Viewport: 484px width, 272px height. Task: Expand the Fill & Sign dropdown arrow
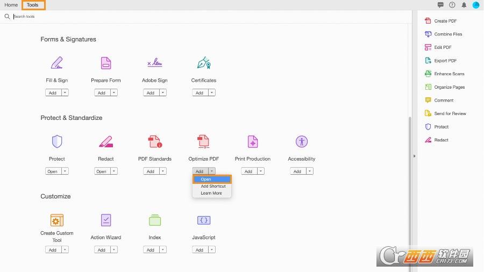coord(65,92)
